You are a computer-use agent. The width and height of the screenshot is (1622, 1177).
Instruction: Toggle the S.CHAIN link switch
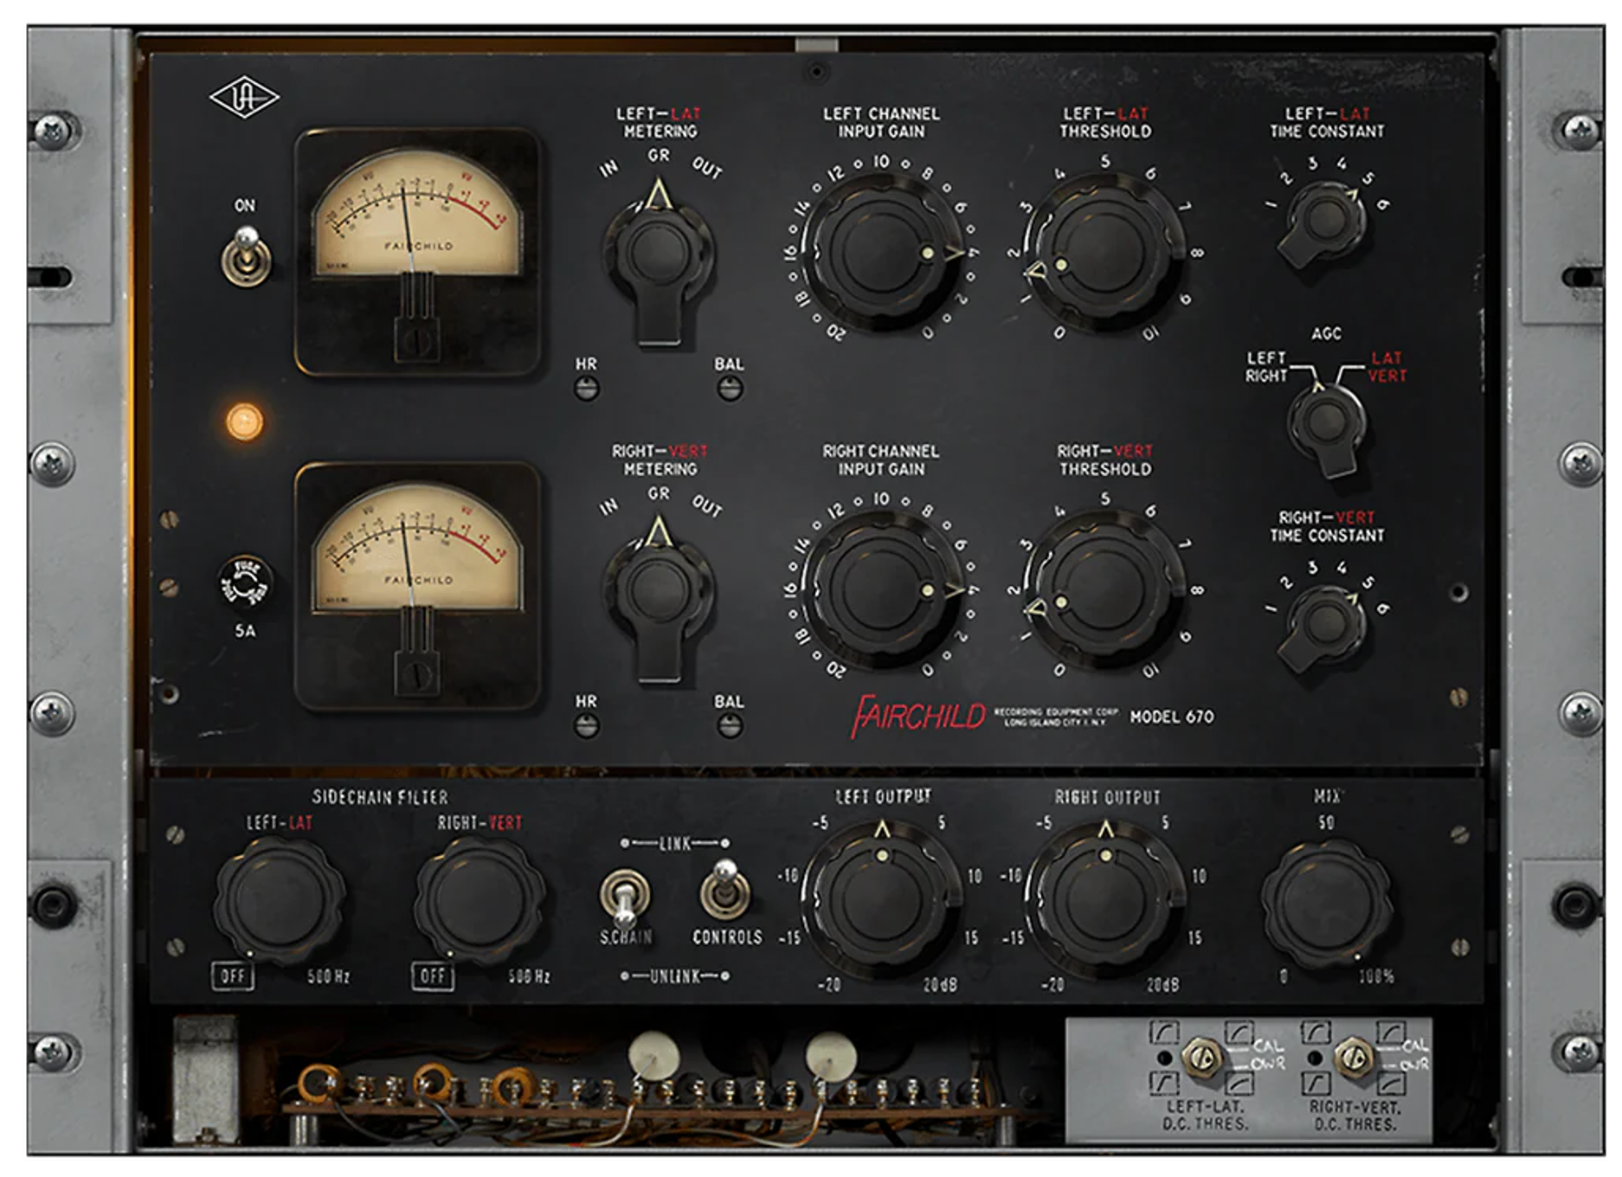625,897
